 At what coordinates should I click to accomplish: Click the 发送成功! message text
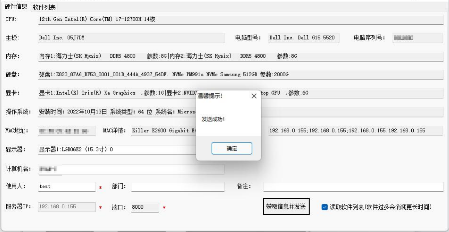click(213, 119)
